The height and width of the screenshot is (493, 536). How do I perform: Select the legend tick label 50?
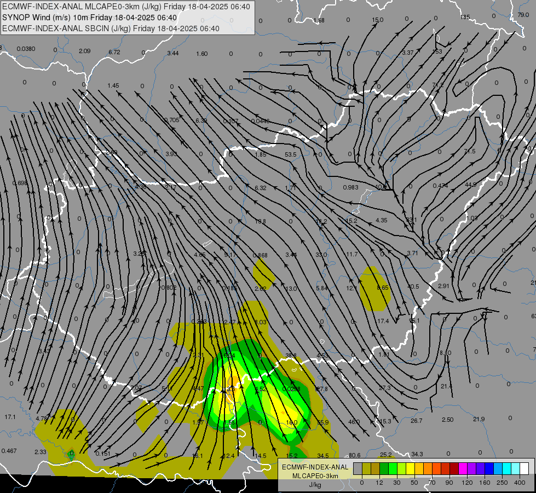tap(414, 483)
